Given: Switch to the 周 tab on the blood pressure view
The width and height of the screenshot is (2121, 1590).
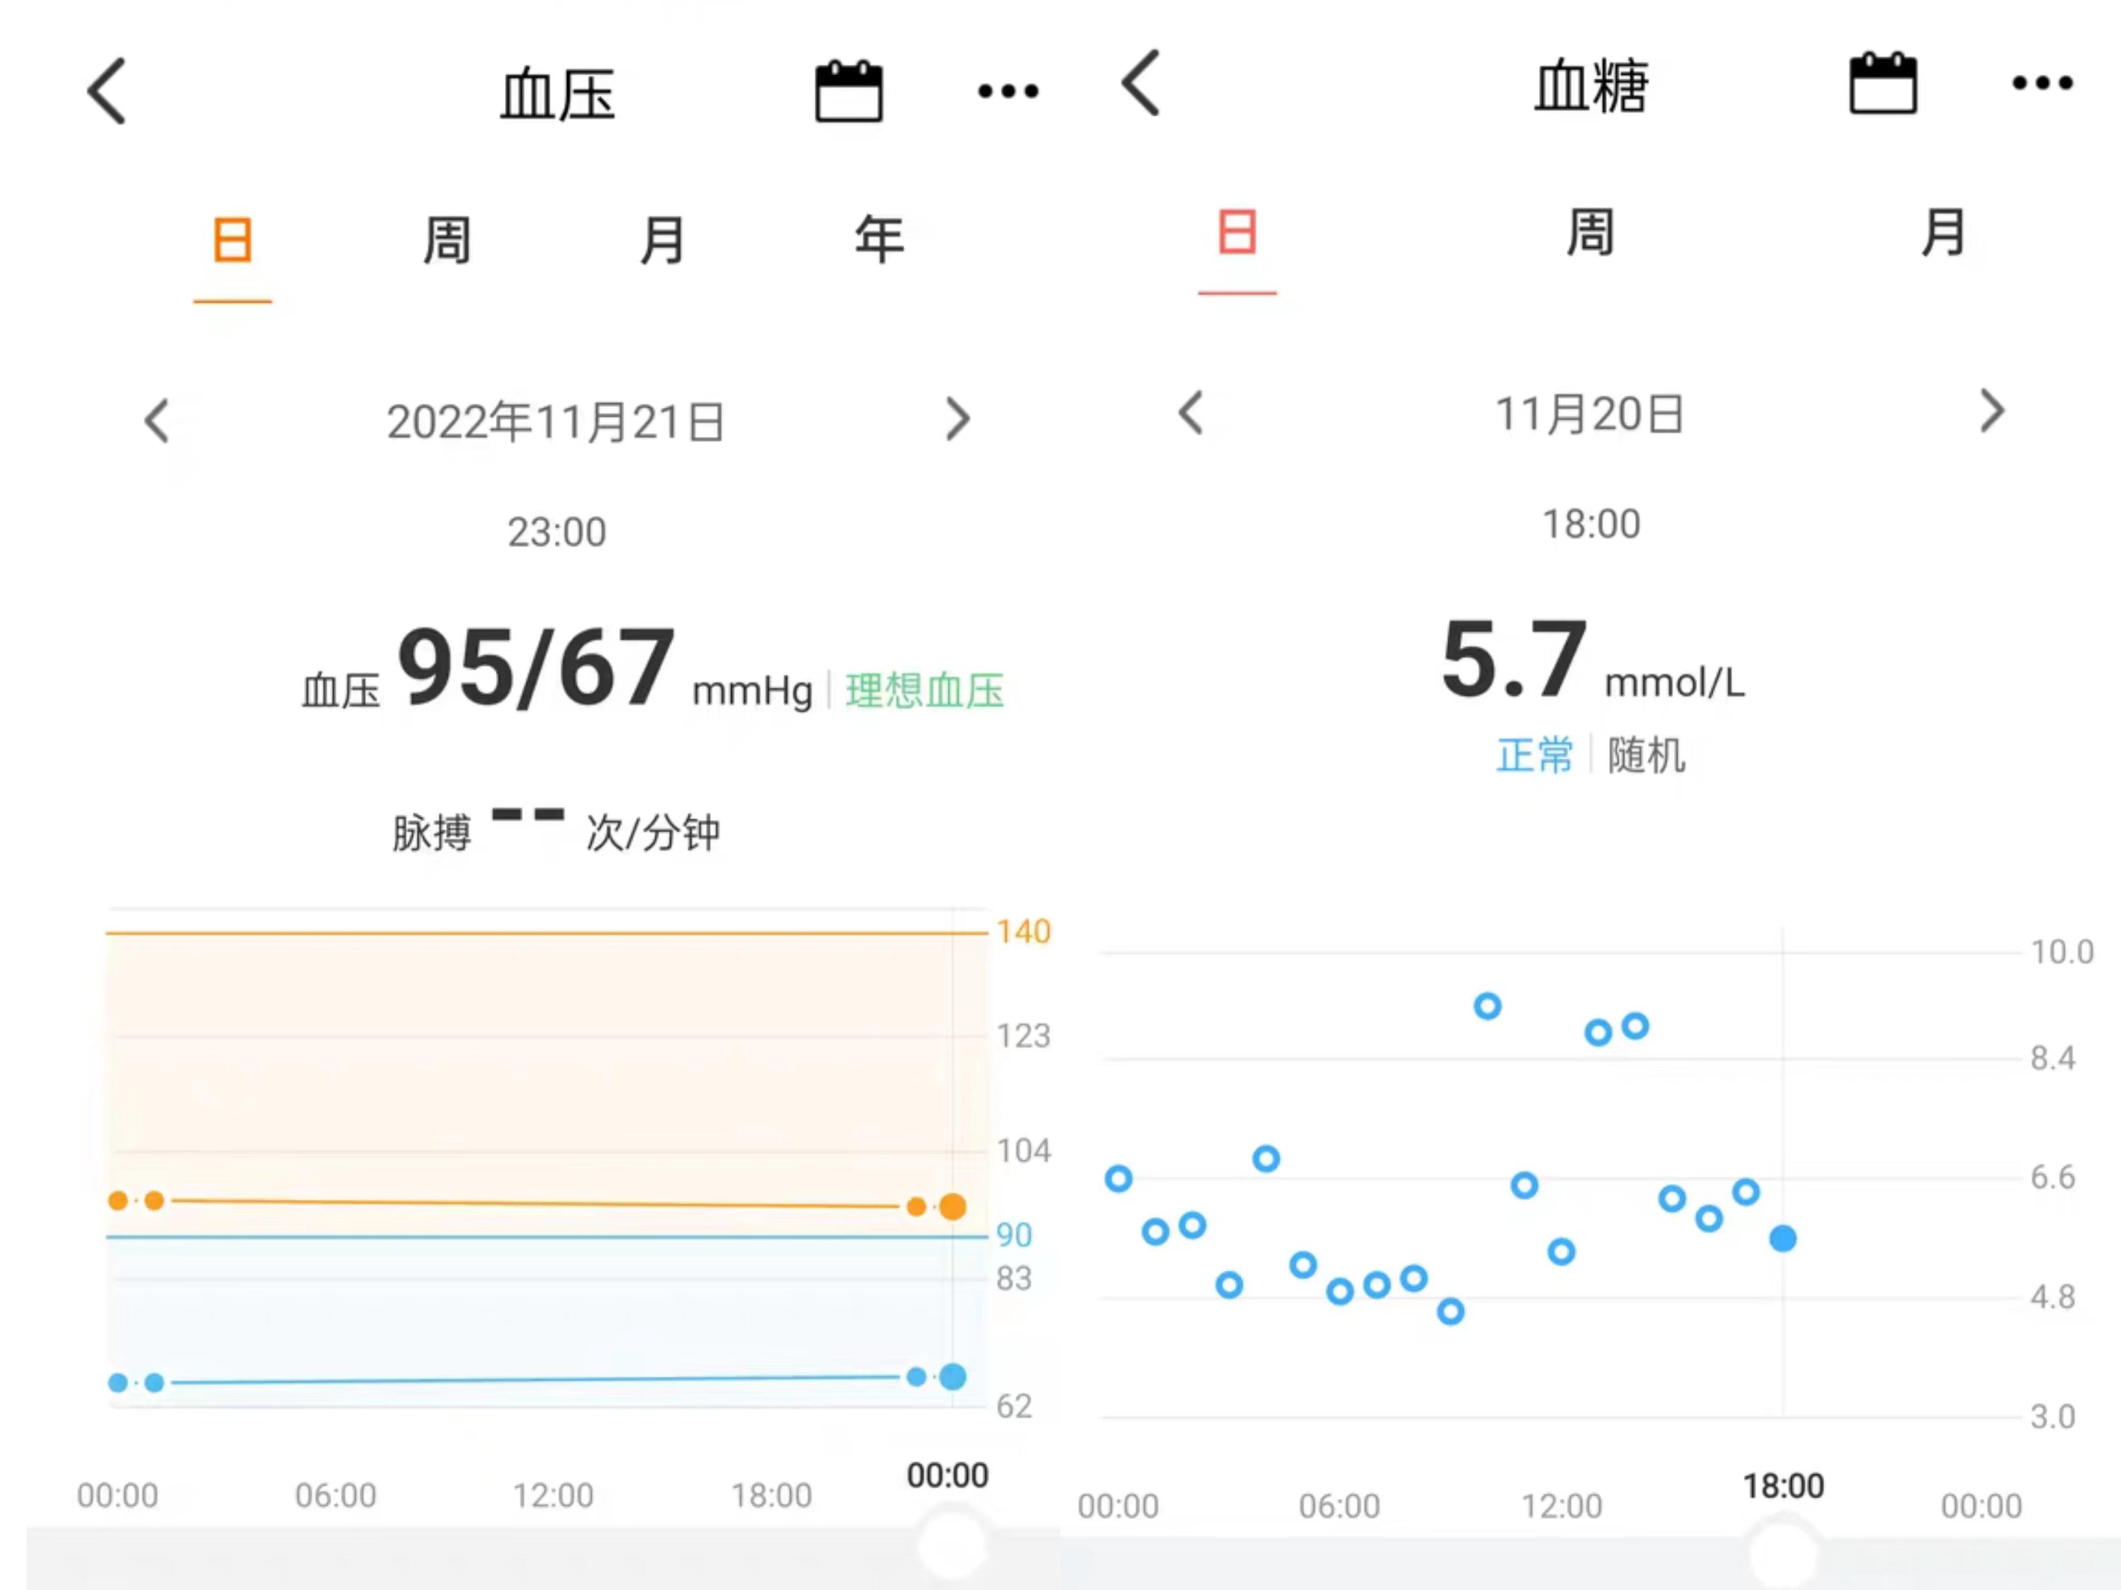Looking at the screenshot, I should click(447, 240).
